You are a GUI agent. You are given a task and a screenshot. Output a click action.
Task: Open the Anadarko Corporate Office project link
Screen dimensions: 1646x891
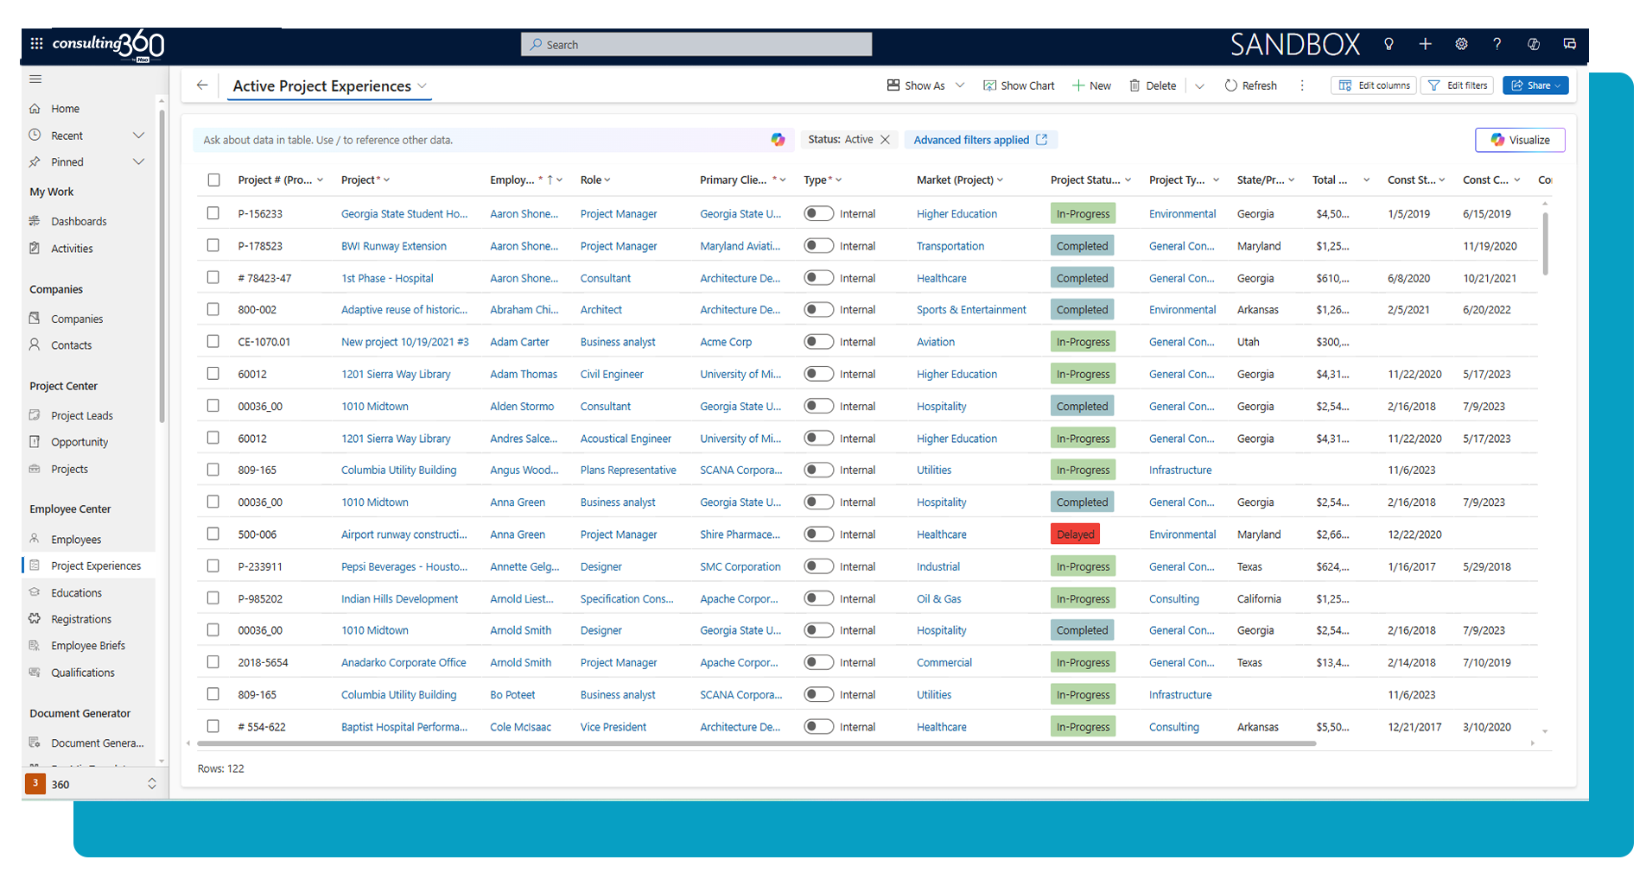(x=403, y=663)
